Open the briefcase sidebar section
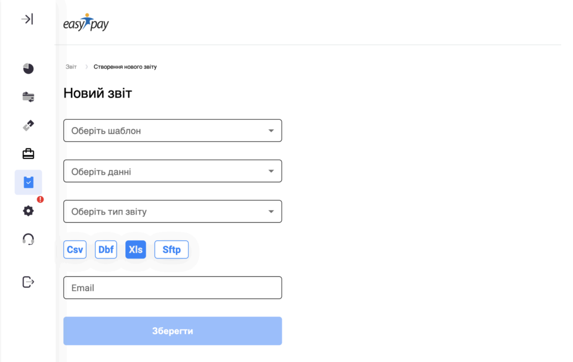 (28, 154)
